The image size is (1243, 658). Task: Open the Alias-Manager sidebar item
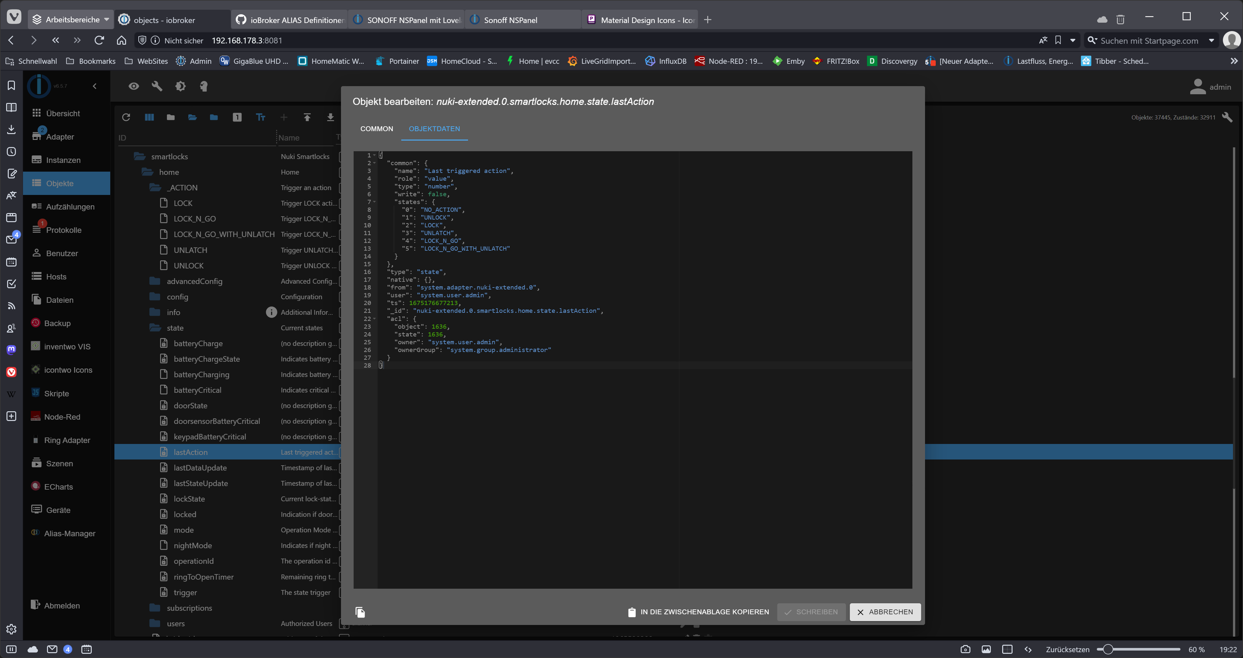[x=69, y=533]
